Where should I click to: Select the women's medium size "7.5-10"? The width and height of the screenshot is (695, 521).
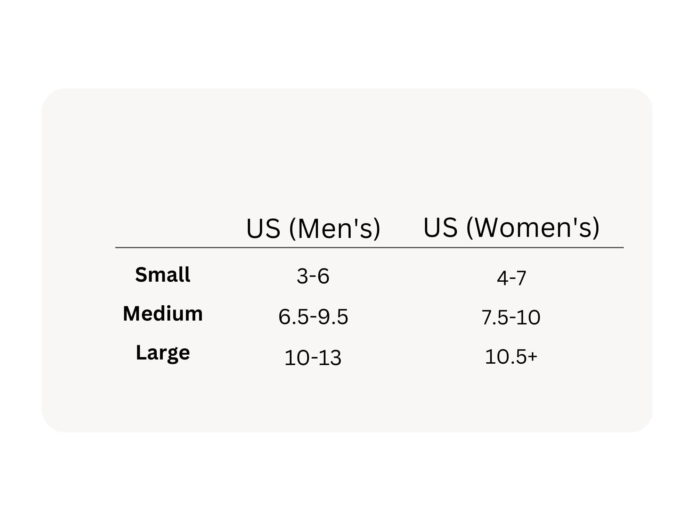[x=511, y=317]
